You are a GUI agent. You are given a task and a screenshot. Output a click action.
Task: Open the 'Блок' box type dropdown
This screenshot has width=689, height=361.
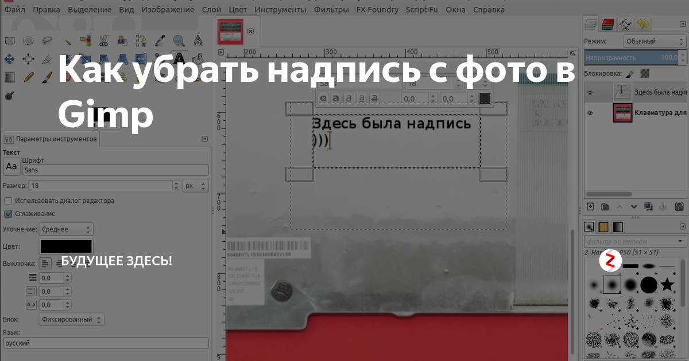72,319
